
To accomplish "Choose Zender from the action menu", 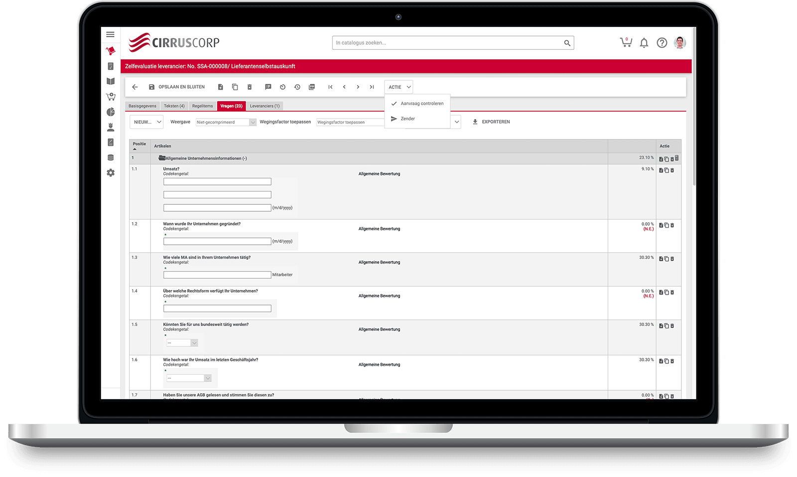I will (x=417, y=119).
